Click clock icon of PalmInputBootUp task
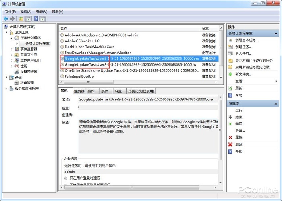Screen dimensions: 282x201 coord(62,76)
